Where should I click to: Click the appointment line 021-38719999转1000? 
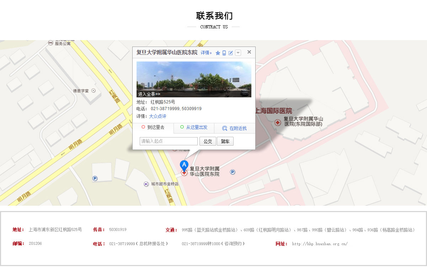pyautogui.click(x=213, y=244)
